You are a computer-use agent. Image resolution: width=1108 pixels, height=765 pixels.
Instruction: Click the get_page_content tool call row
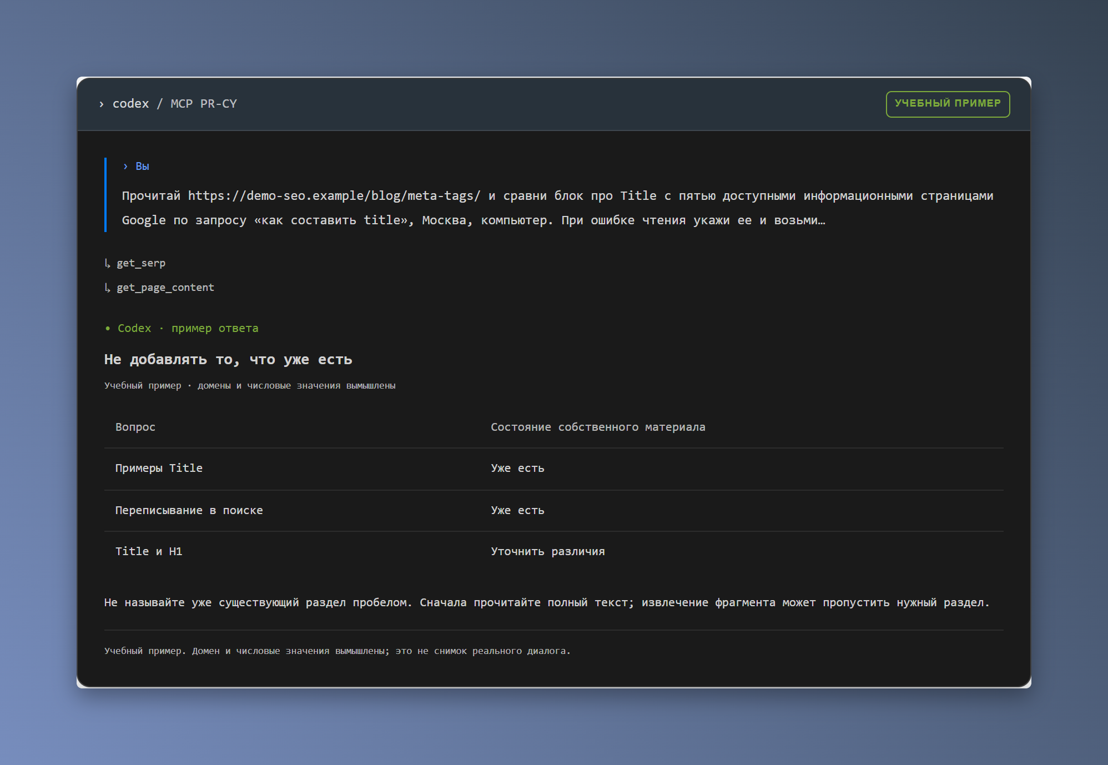pyautogui.click(x=159, y=288)
